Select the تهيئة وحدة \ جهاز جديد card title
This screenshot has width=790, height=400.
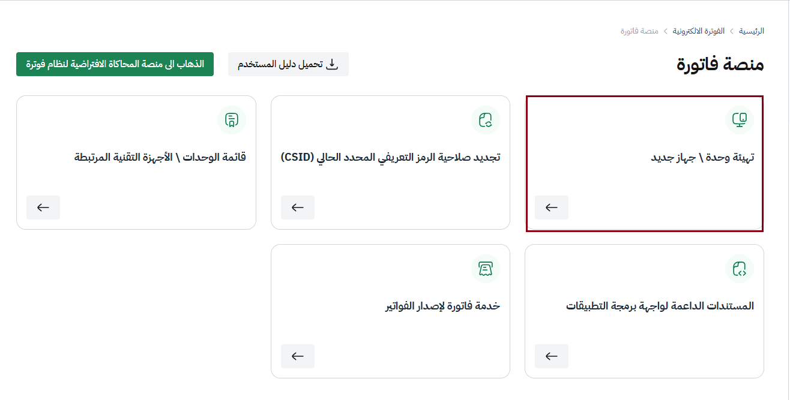[703, 157]
